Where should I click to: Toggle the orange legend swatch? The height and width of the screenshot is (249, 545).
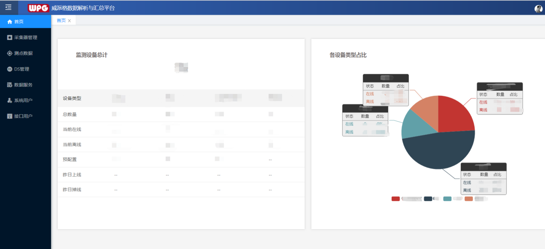[469, 199]
